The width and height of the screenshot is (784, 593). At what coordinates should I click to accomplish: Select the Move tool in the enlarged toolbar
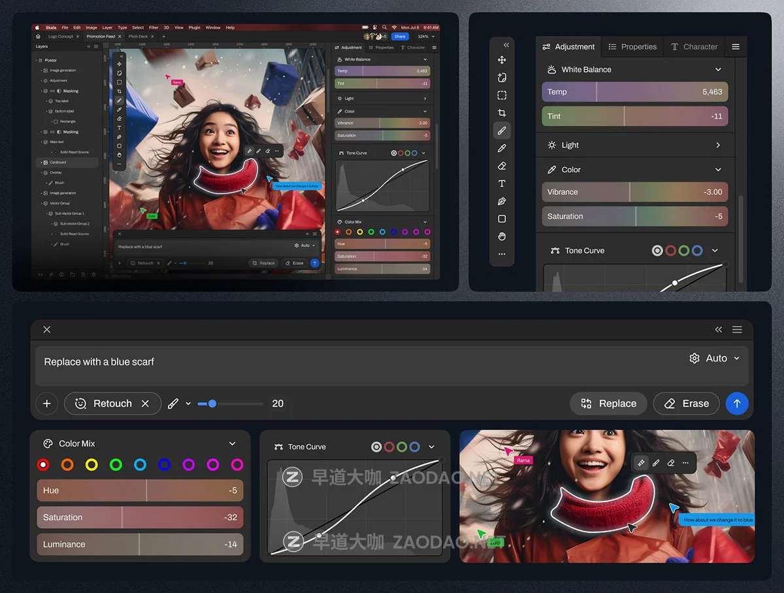point(502,60)
